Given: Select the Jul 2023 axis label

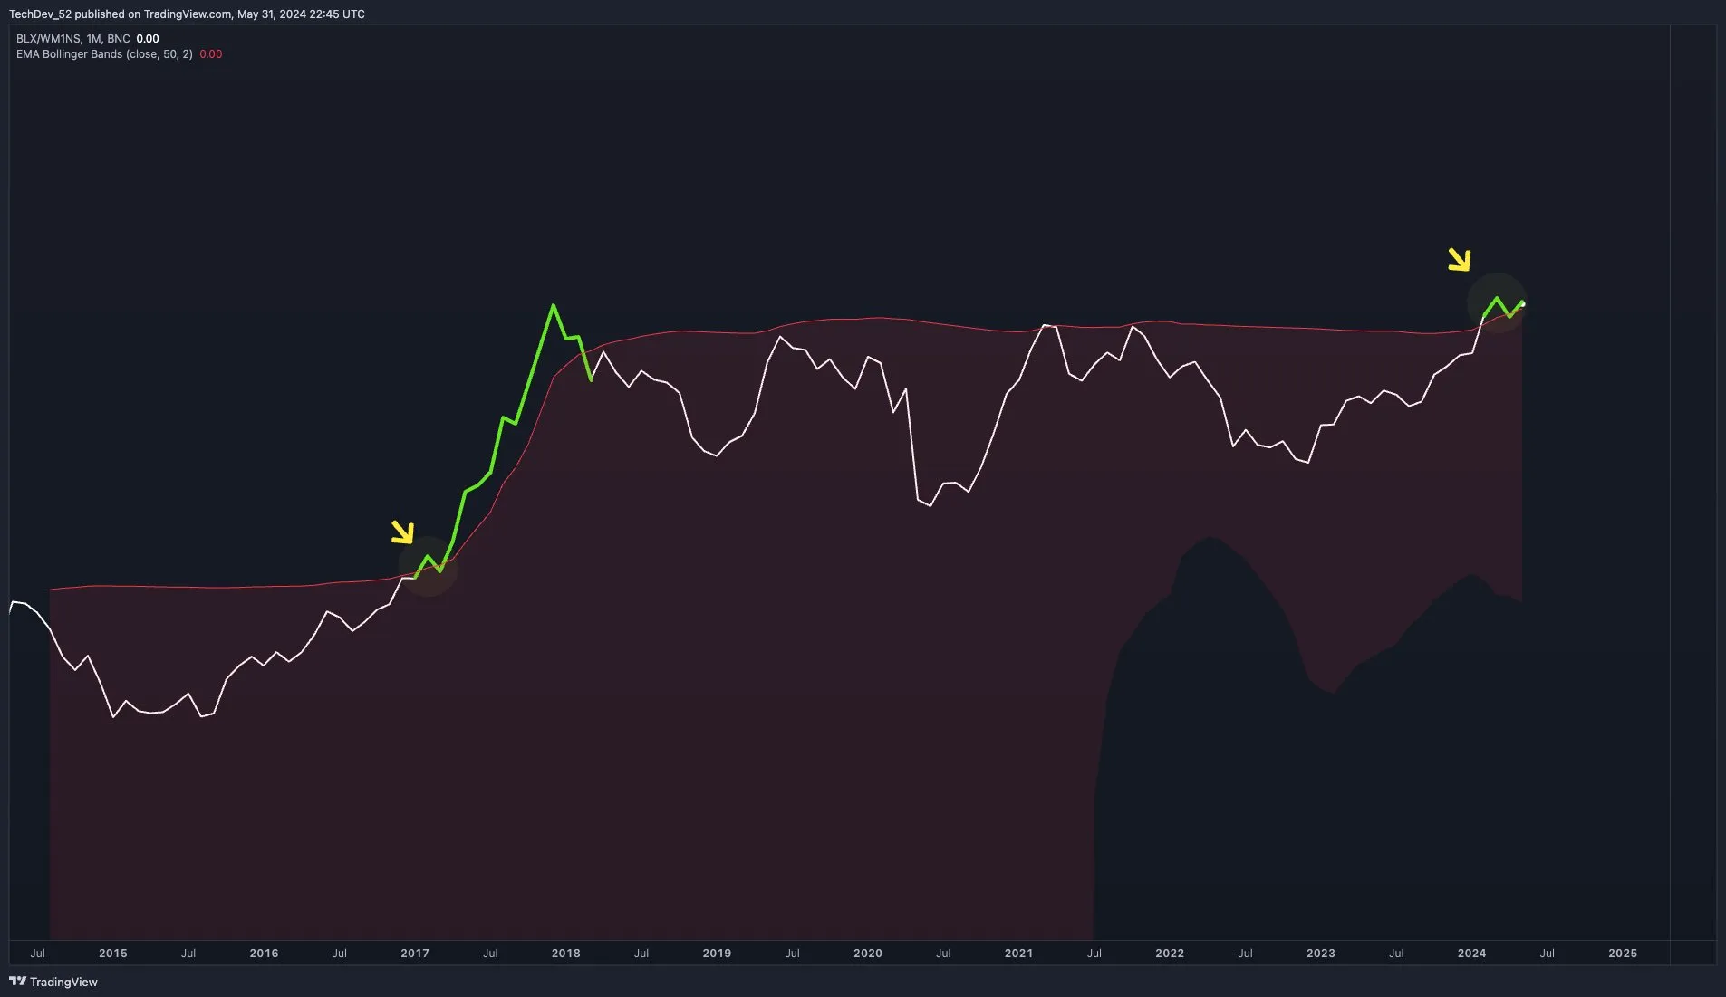Looking at the screenshot, I should click(x=1397, y=954).
